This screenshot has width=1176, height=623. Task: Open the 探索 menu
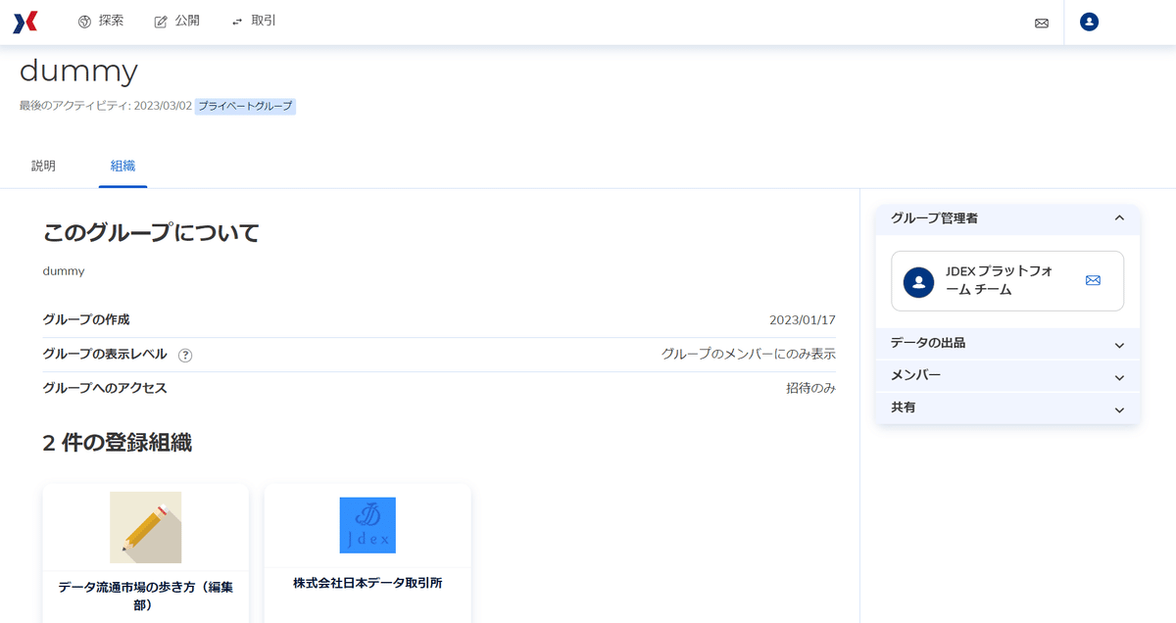101,22
